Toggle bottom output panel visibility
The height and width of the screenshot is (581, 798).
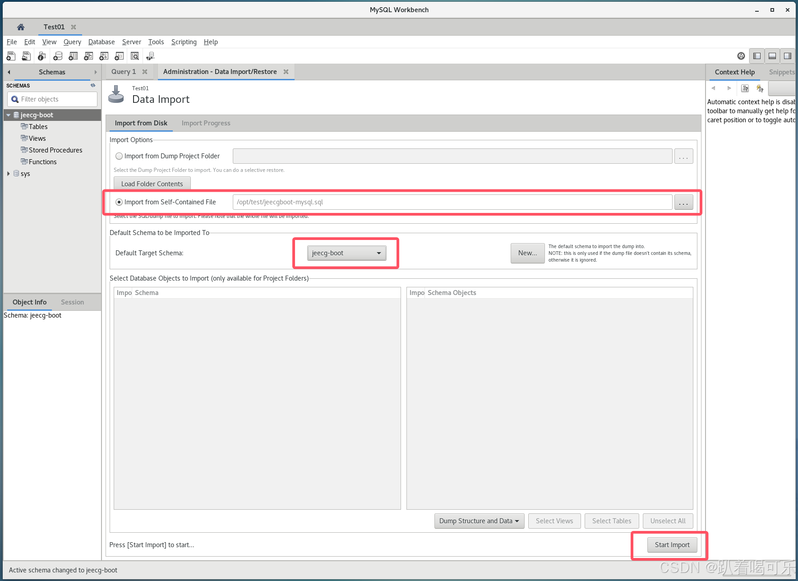(x=772, y=56)
